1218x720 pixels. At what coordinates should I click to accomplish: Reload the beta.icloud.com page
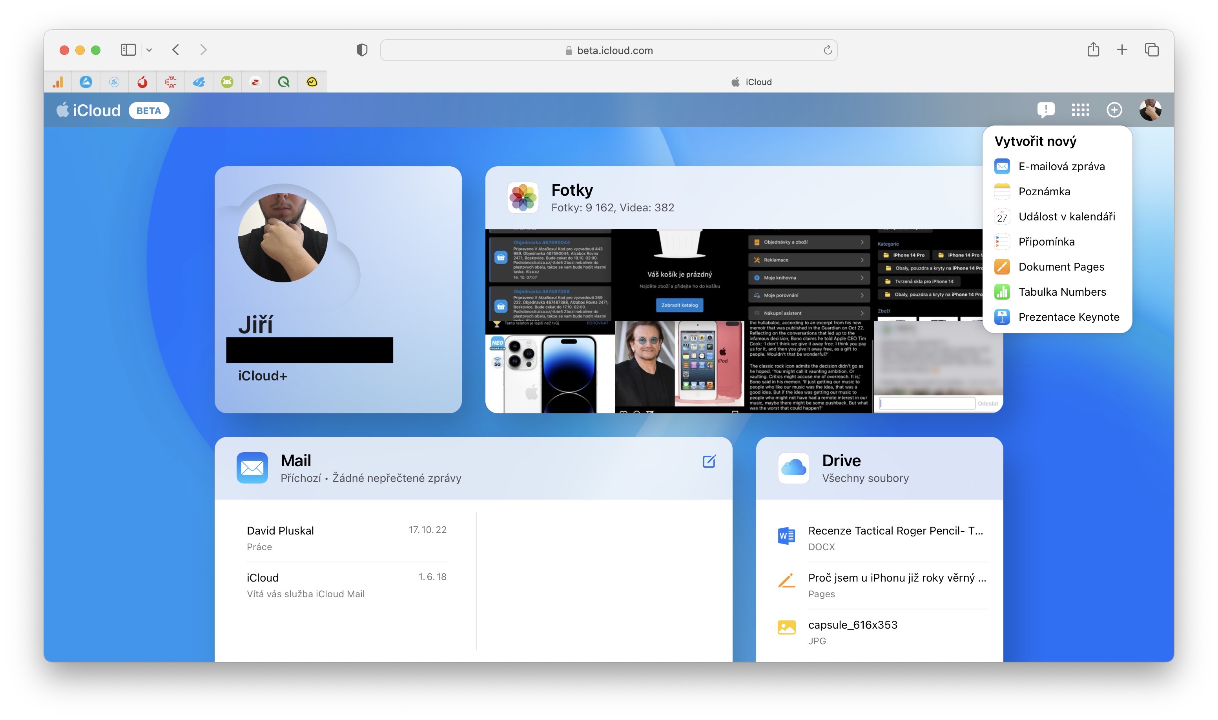pyautogui.click(x=827, y=50)
